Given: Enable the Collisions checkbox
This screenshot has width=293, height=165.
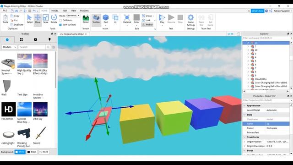Looking at the screenshot, I should (60, 20).
